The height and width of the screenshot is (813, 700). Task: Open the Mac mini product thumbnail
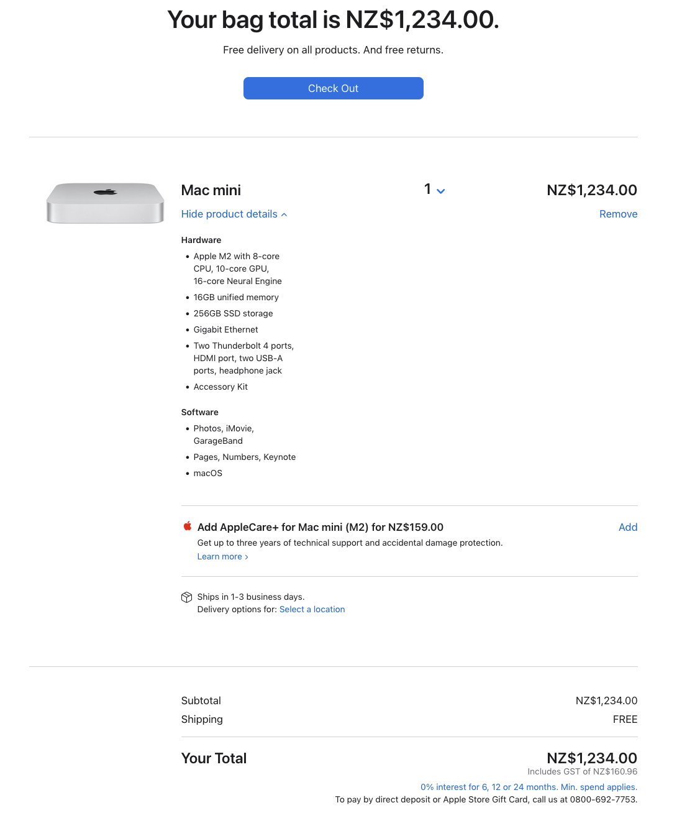click(x=105, y=203)
